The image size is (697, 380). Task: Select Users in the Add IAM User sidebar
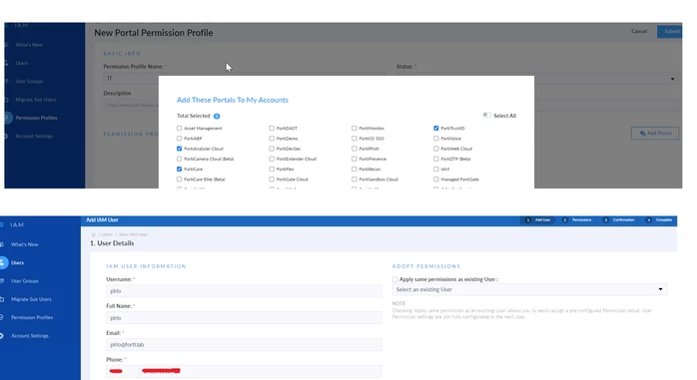(17, 262)
